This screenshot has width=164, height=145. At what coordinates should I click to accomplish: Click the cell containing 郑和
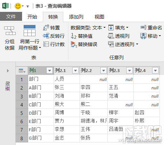click(94, 96)
